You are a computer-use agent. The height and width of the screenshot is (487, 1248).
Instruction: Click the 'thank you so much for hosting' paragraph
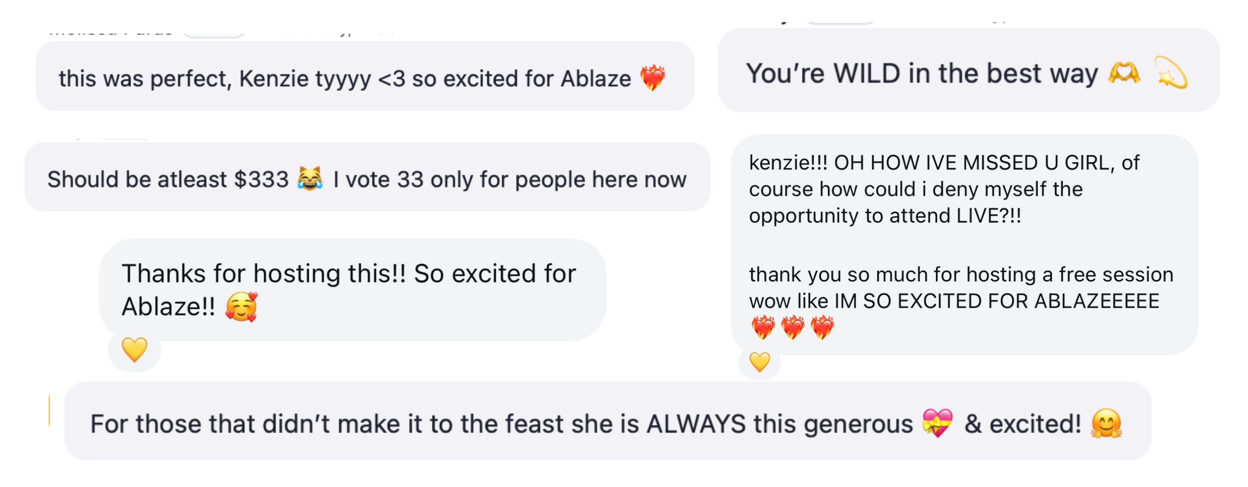(960, 287)
